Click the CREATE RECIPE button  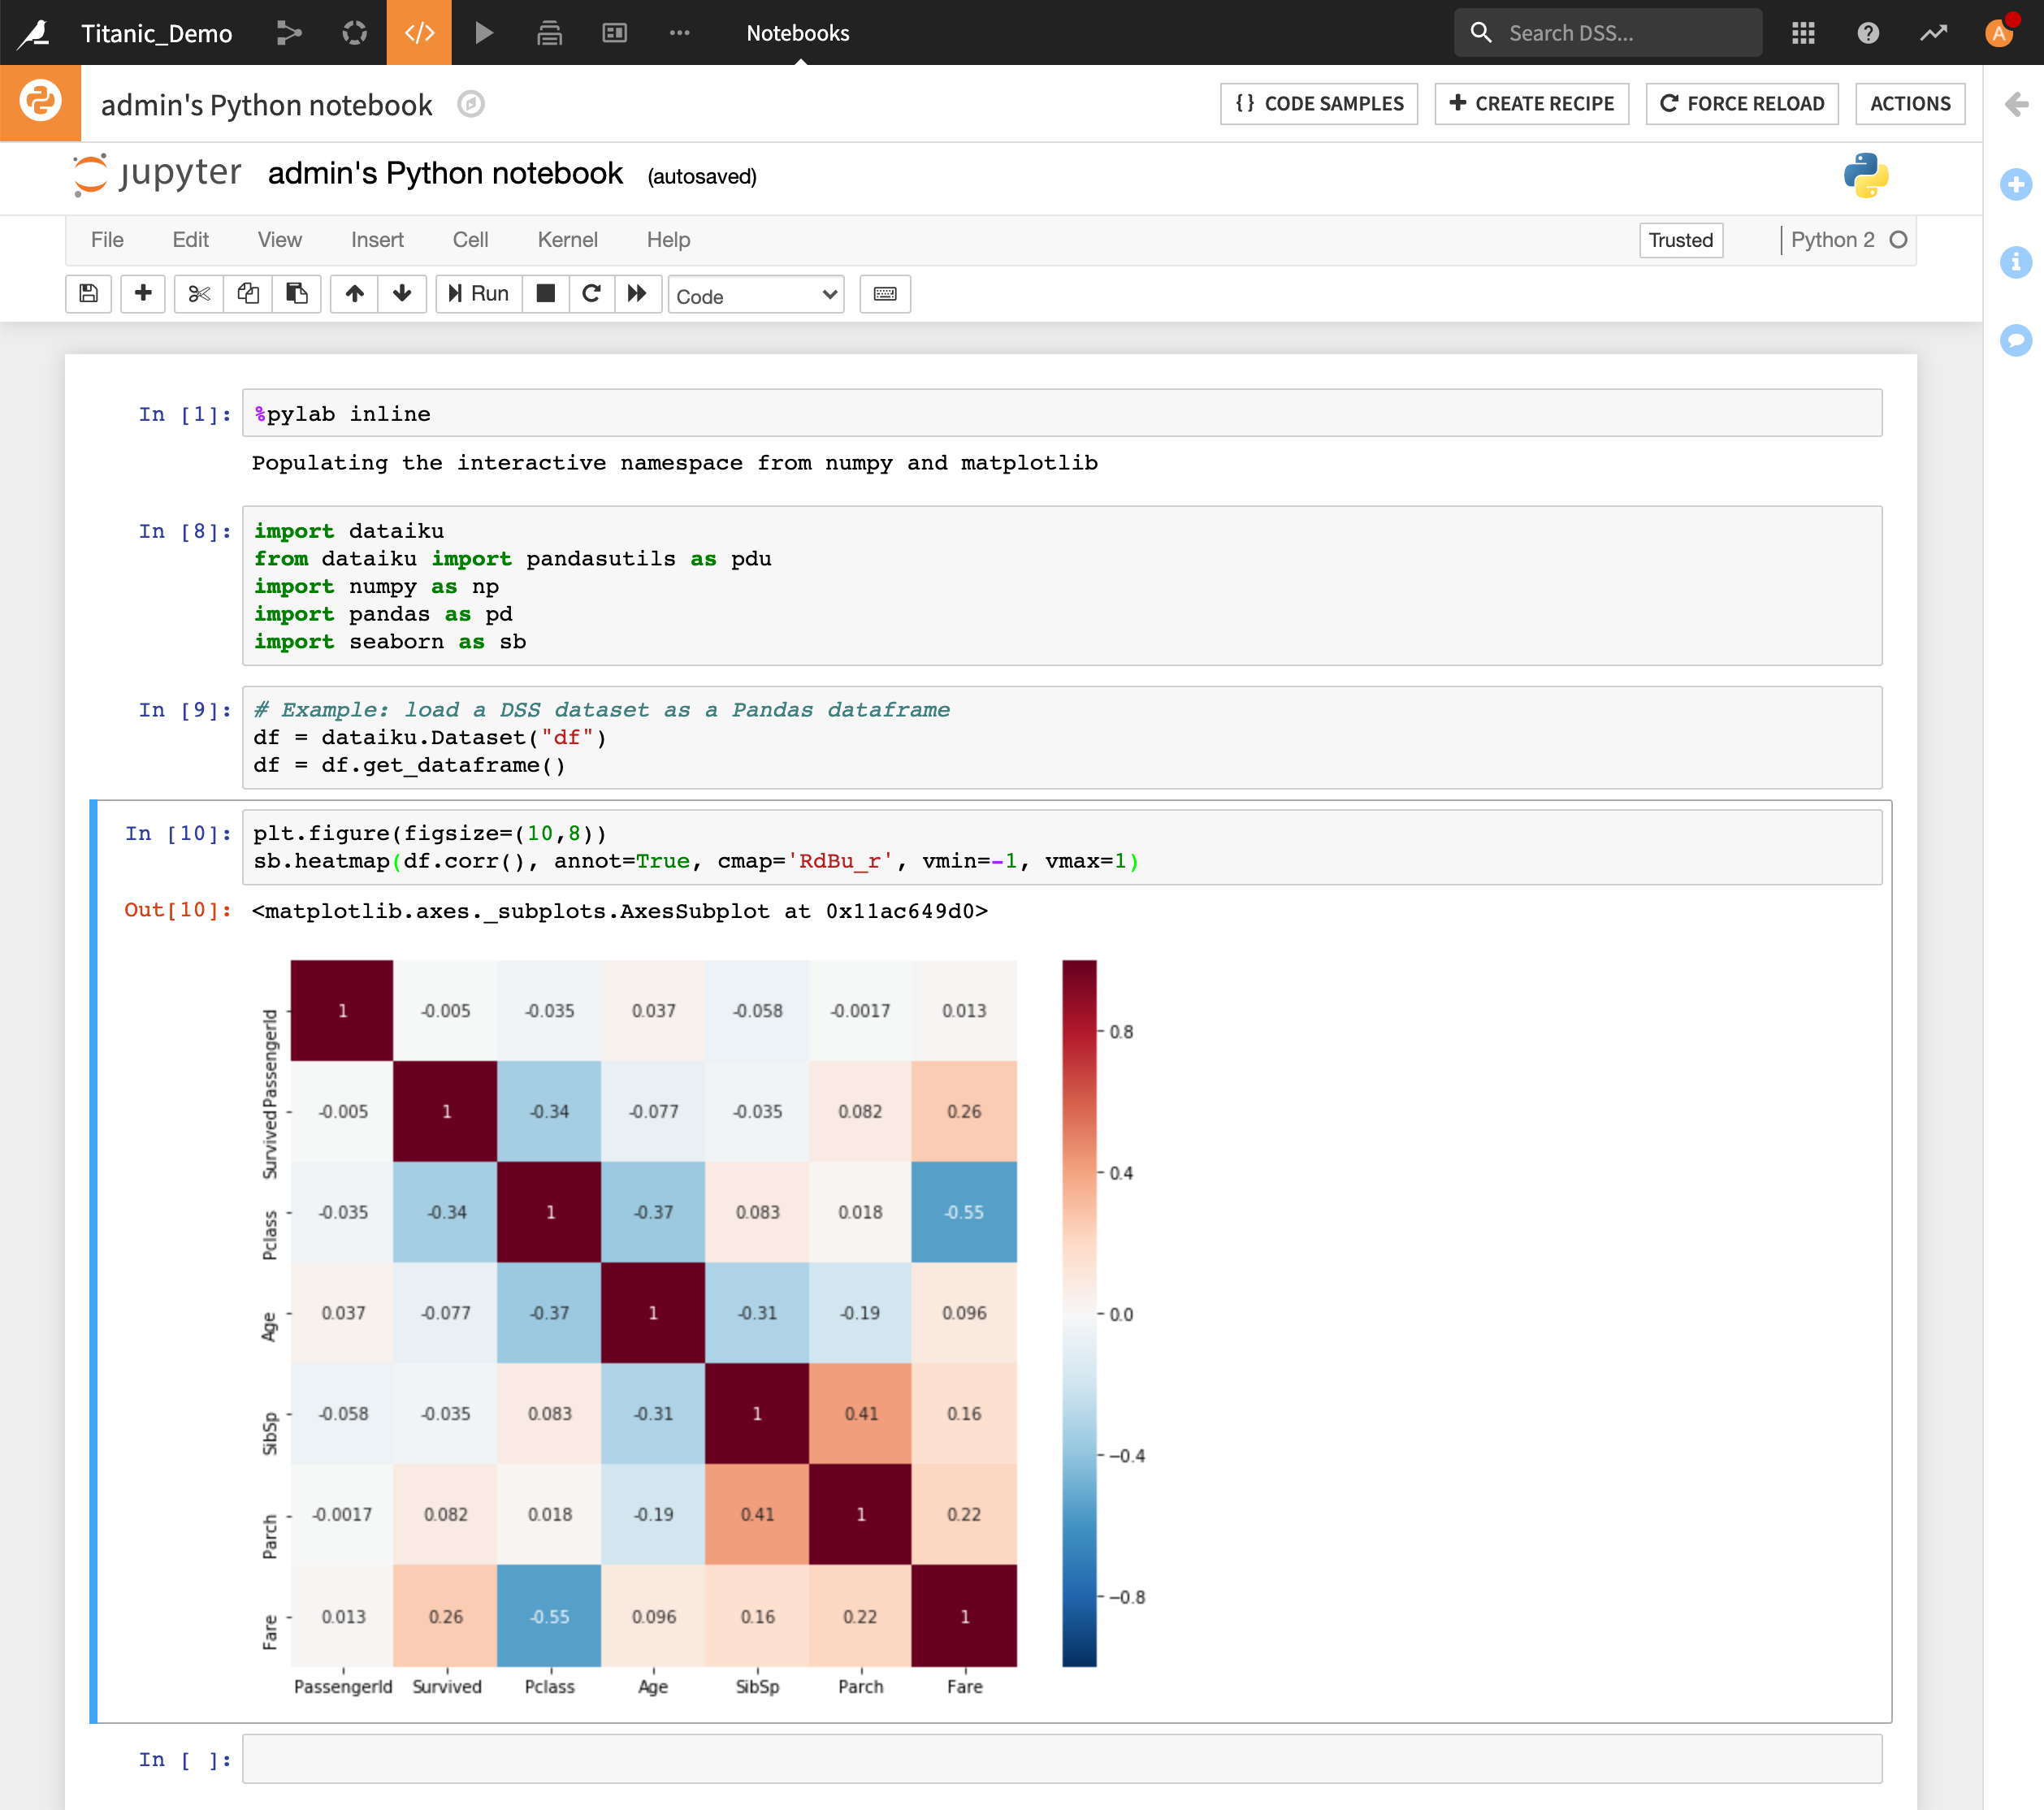coord(1531,104)
